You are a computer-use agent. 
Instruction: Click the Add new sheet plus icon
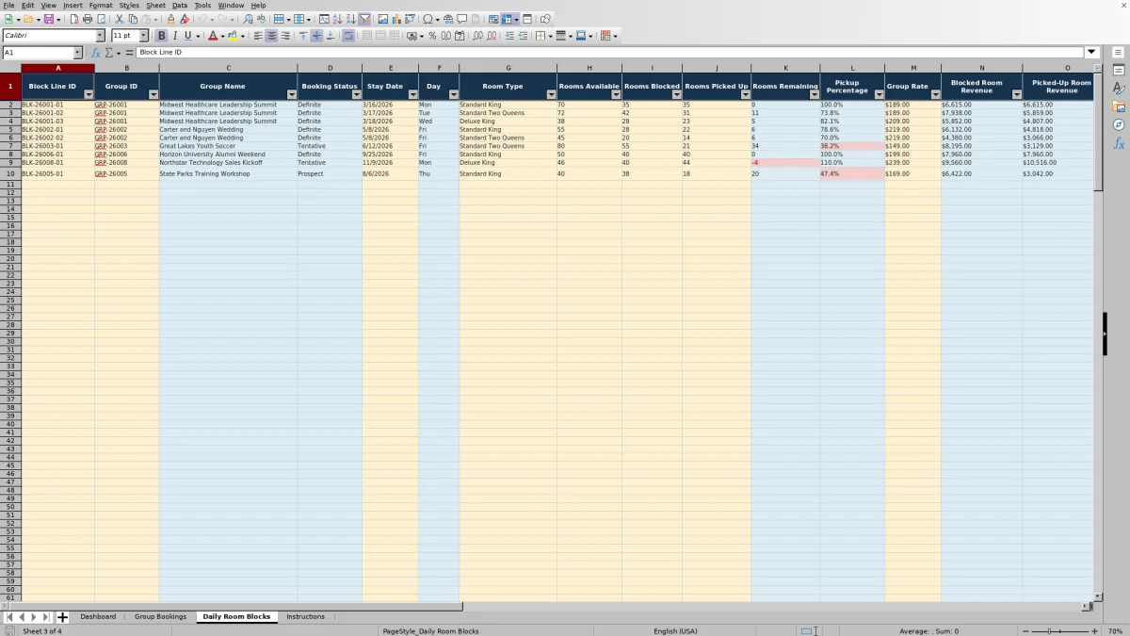tap(62, 617)
